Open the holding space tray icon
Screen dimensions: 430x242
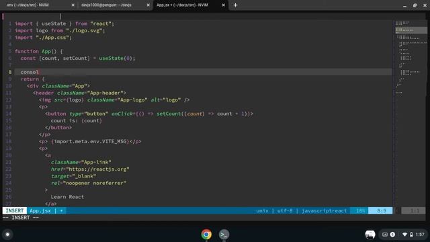(370, 235)
